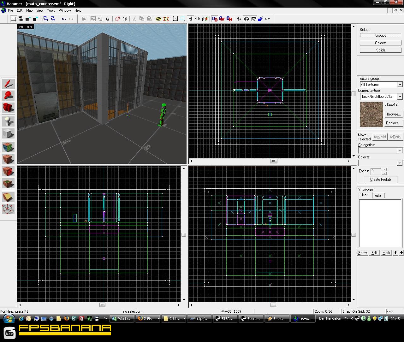The width and height of the screenshot is (404, 342).
Task: Select the Apply decals tool
Action: [x=8, y=171]
